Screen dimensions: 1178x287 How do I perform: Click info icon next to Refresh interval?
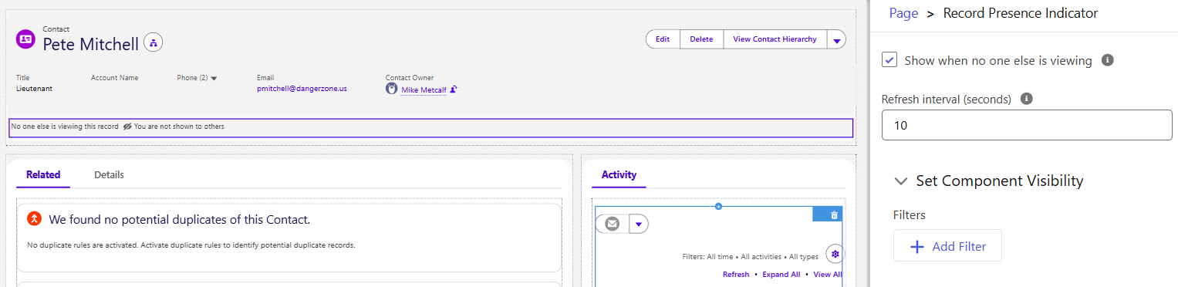point(1027,99)
